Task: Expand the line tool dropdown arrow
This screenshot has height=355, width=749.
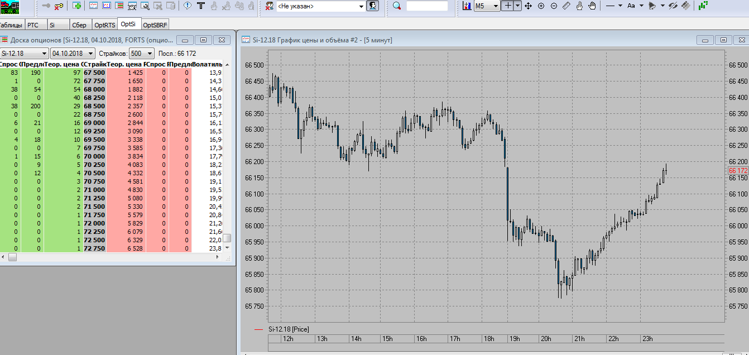Action: pos(620,6)
